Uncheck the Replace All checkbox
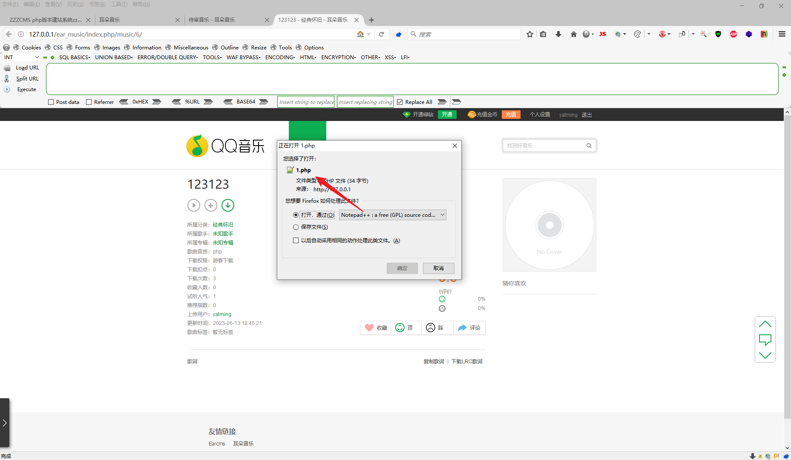791x460 pixels. click(400, 102)
